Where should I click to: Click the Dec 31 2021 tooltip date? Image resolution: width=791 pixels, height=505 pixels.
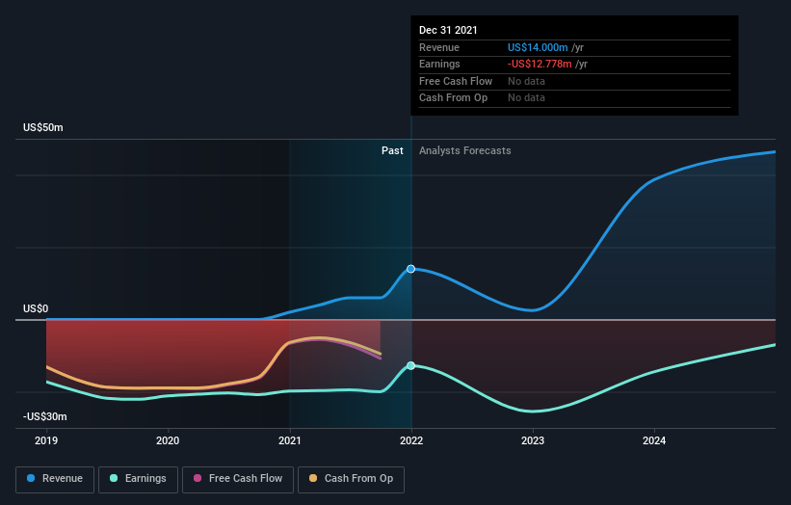pos(448,30)
